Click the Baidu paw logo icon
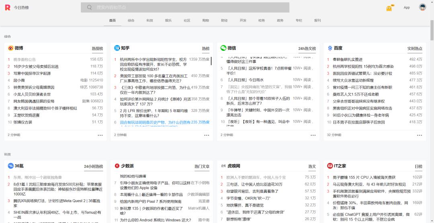Screen dimensions: 434x223 [330, 48]
